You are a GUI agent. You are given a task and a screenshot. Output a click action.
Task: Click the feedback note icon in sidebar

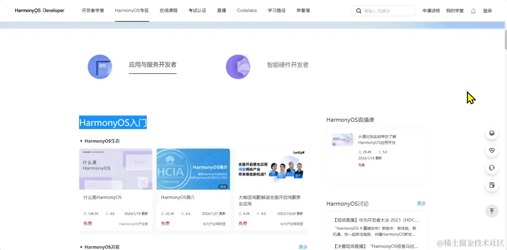pyautogui.click(x=492, y=185)
